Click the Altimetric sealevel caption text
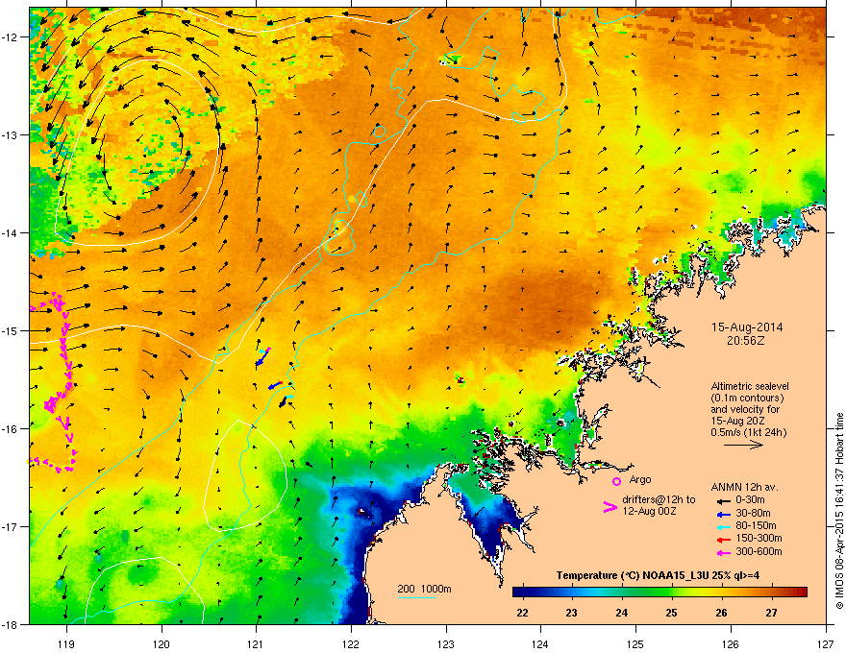The height and width of the screenshot is (653, 846). coord(750,386)
